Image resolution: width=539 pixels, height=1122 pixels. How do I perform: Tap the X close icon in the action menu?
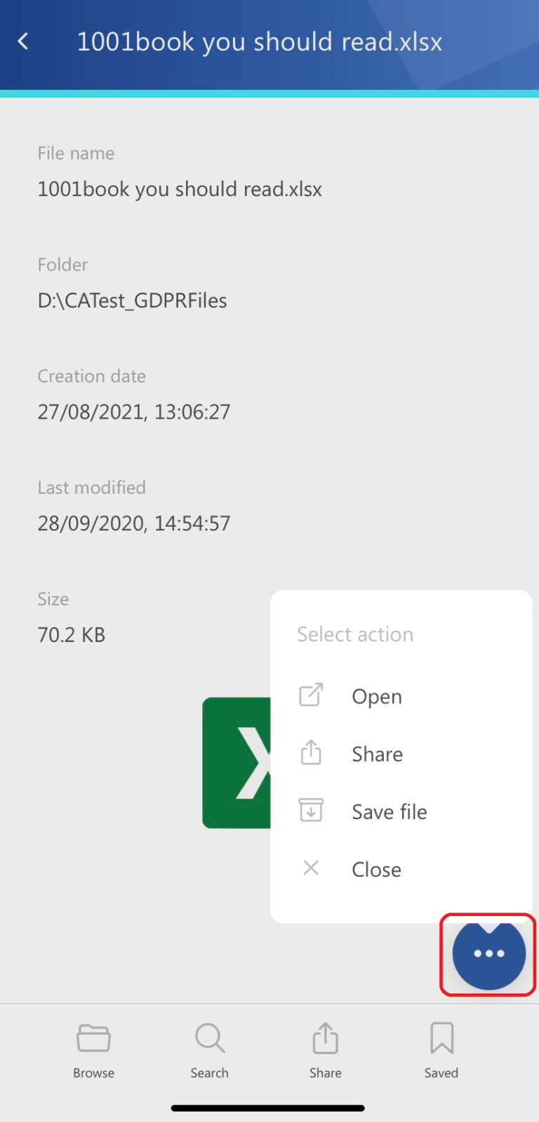tap(311, 868)
